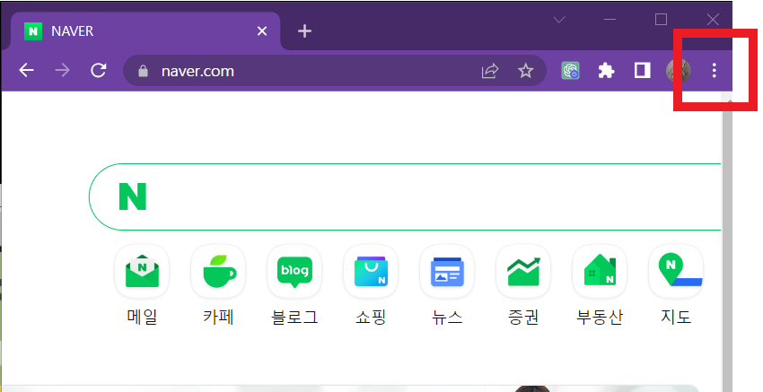This screenshot has width=763, height=392.
Task: Click the naver.com URL text
Action: click(x=197, y=72)
